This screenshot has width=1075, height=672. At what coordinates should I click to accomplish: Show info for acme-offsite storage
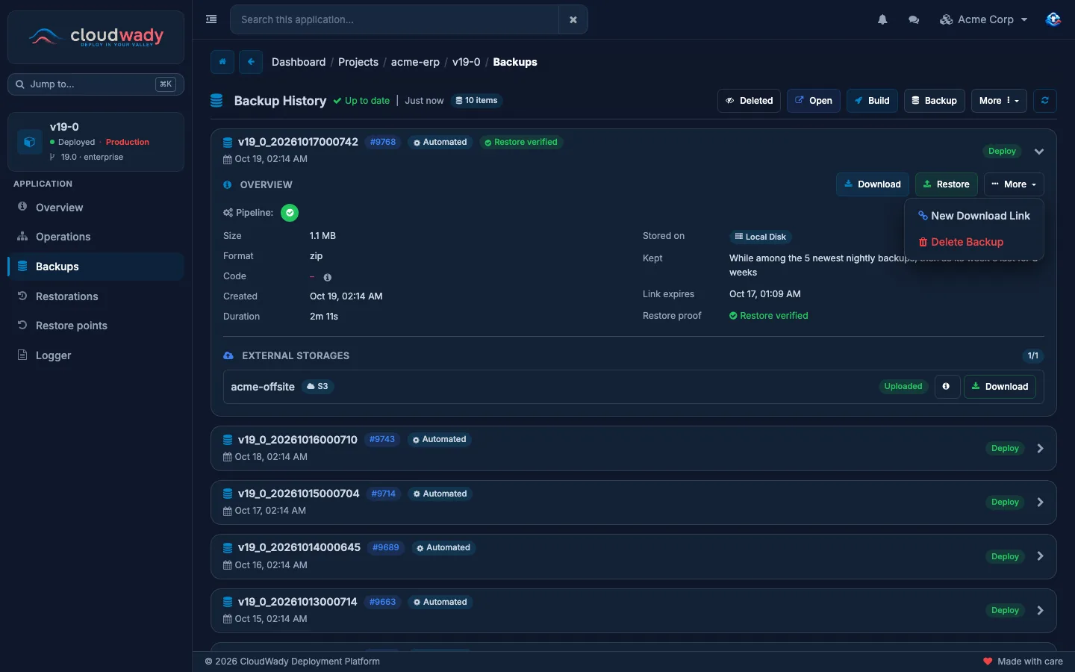(947, 387)
